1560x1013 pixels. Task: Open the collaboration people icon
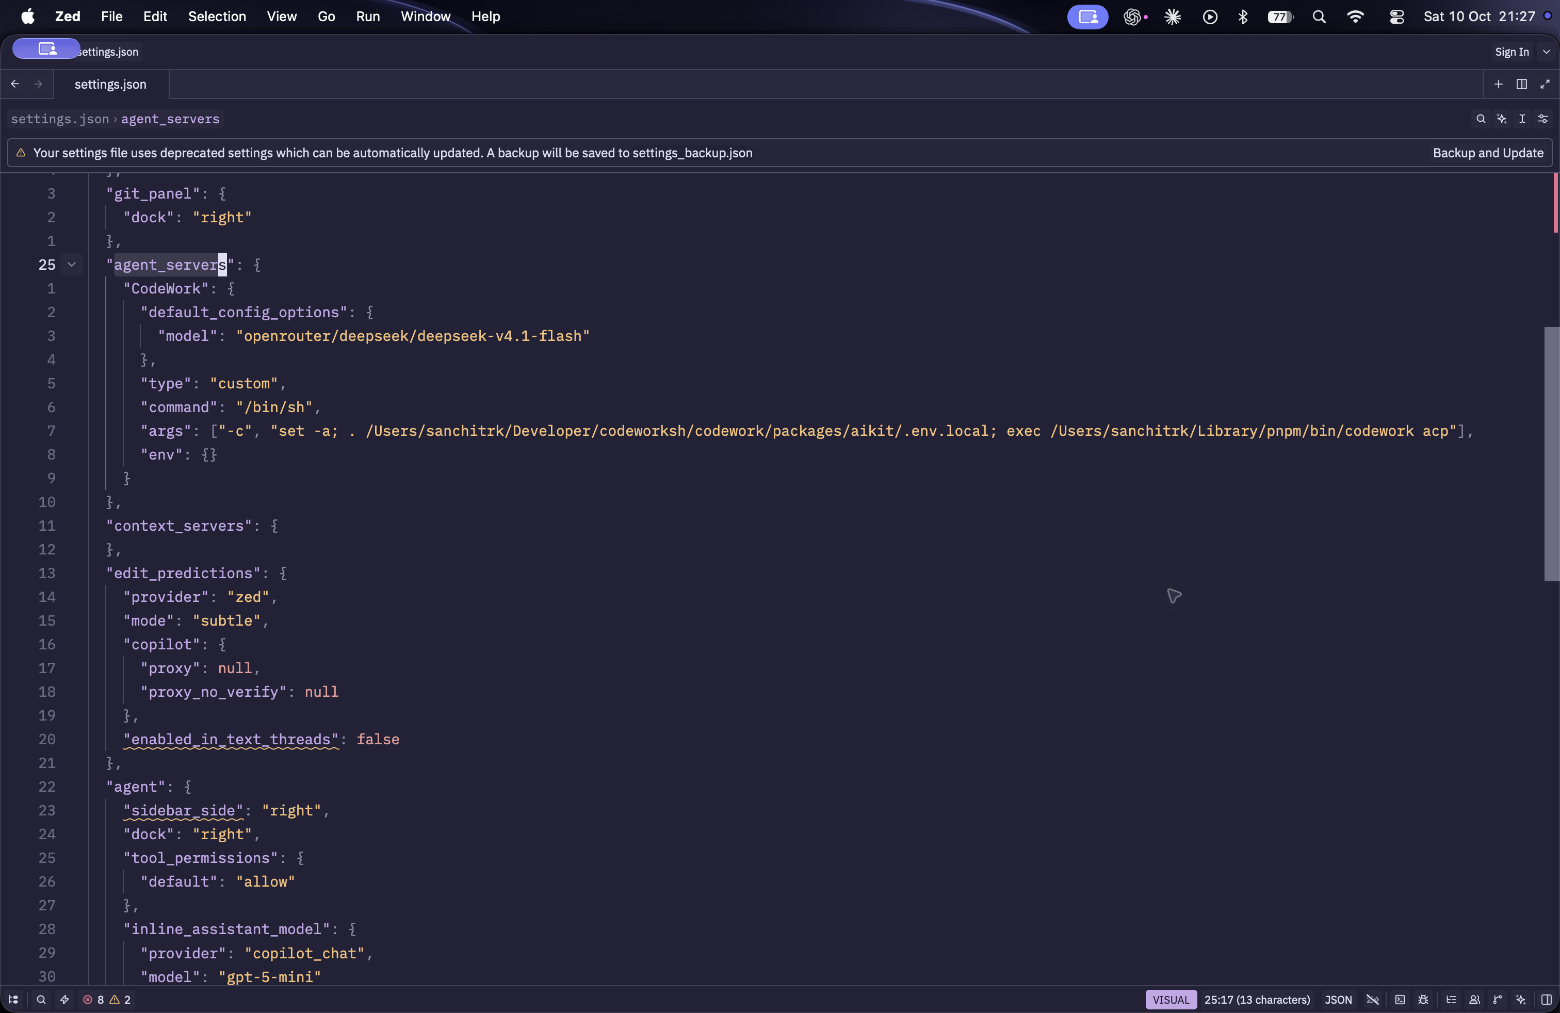(1474, 999)
